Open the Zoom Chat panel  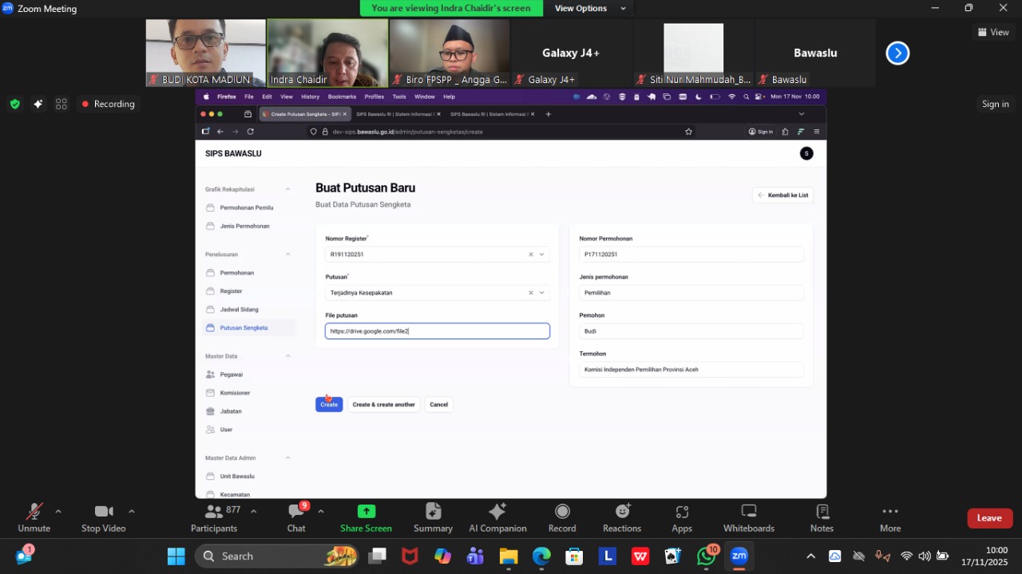[x=296, y=512]
